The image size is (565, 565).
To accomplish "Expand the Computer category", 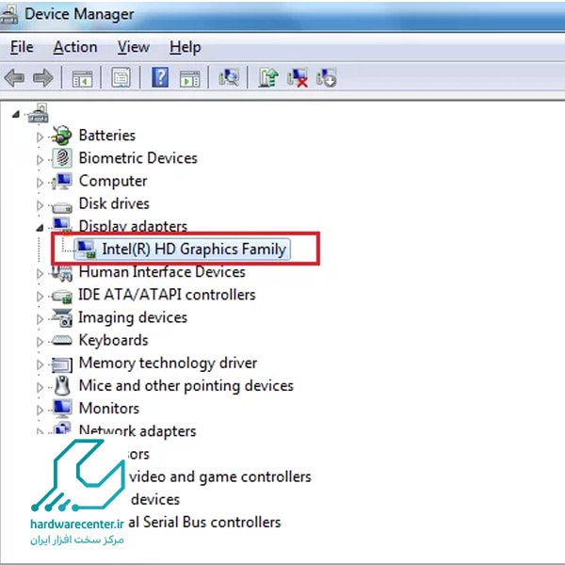I will [40, 183].
